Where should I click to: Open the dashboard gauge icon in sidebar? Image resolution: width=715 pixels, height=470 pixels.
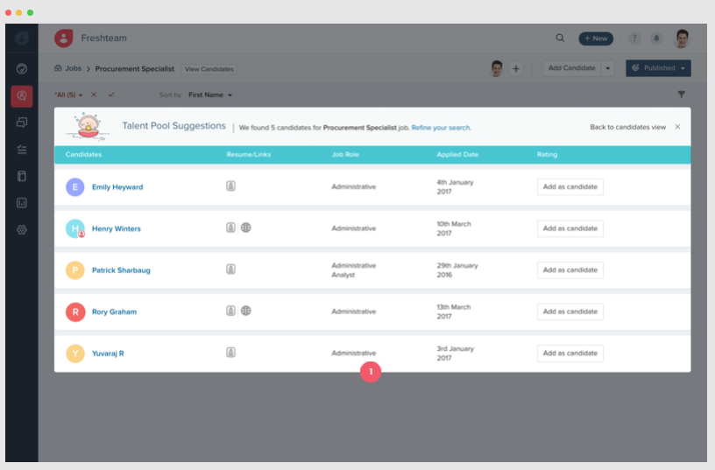[21, 69]
